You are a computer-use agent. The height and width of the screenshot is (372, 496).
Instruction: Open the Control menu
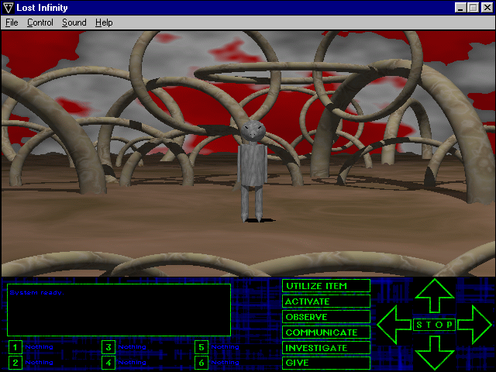[40, 22]
